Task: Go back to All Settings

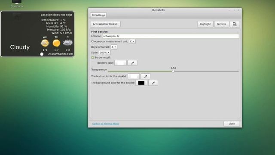Action: coord(98,15)
